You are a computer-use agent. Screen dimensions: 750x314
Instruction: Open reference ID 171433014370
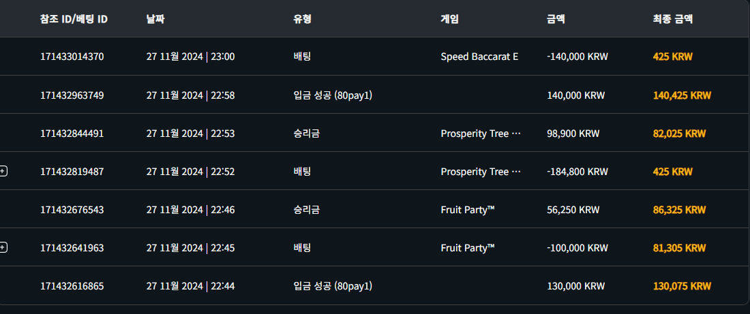point(72,57)
